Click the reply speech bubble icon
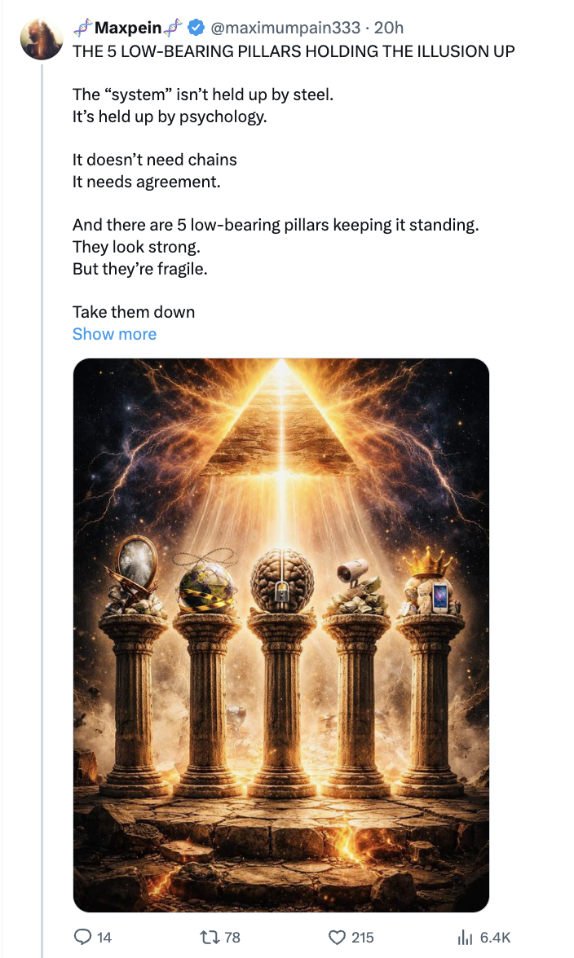This screenshot has width=574, height=958. [83, 938]
